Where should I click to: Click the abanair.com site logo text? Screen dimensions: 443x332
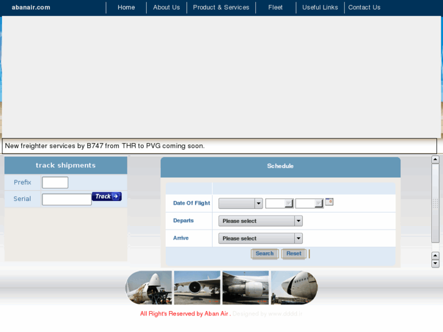point(31,7)
